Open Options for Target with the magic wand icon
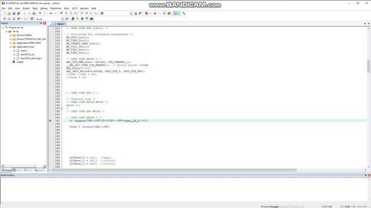The height and width of the screenshot is (208, 371). [67, 18]
